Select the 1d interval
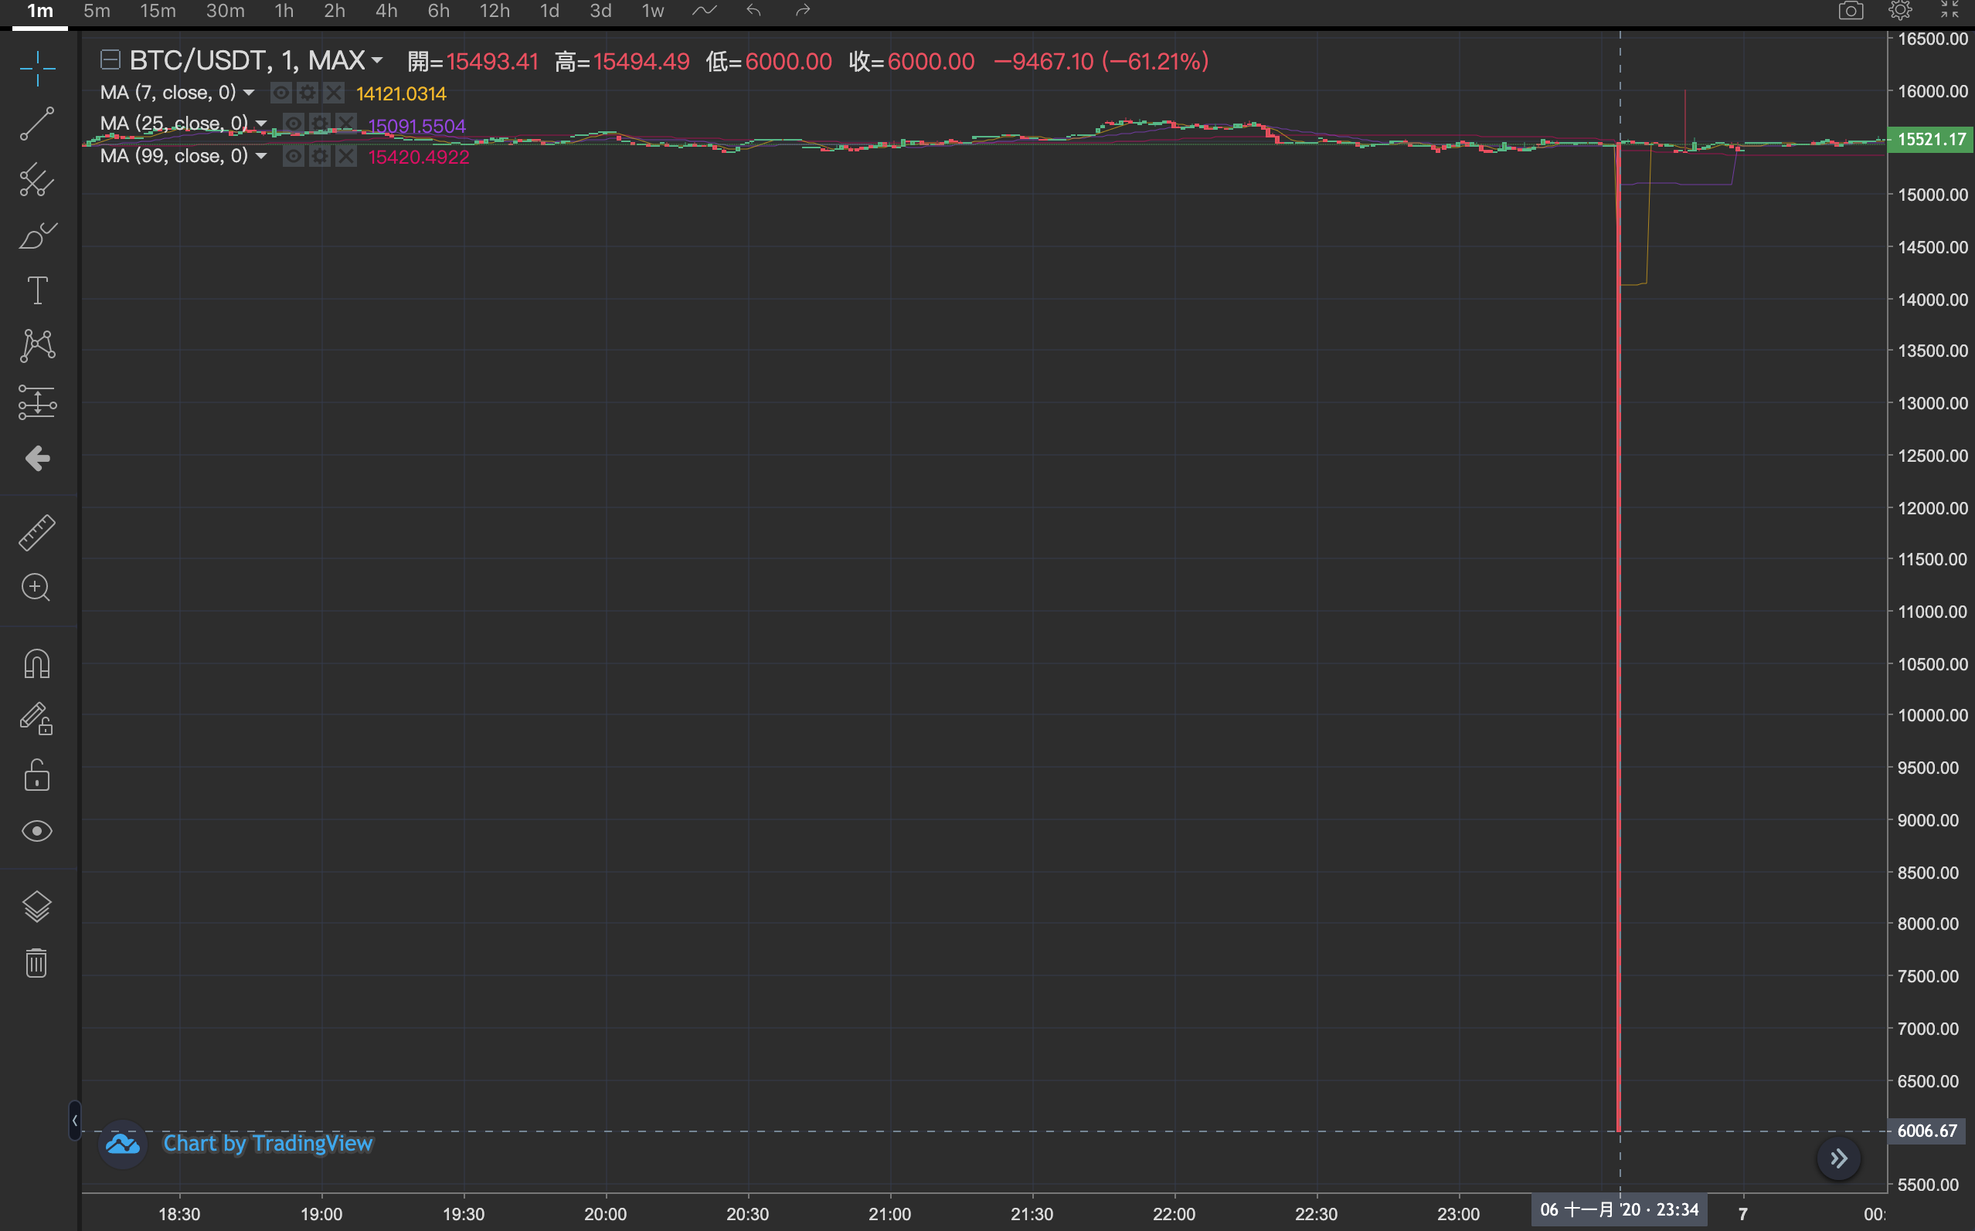 click(x=549, y=12)
